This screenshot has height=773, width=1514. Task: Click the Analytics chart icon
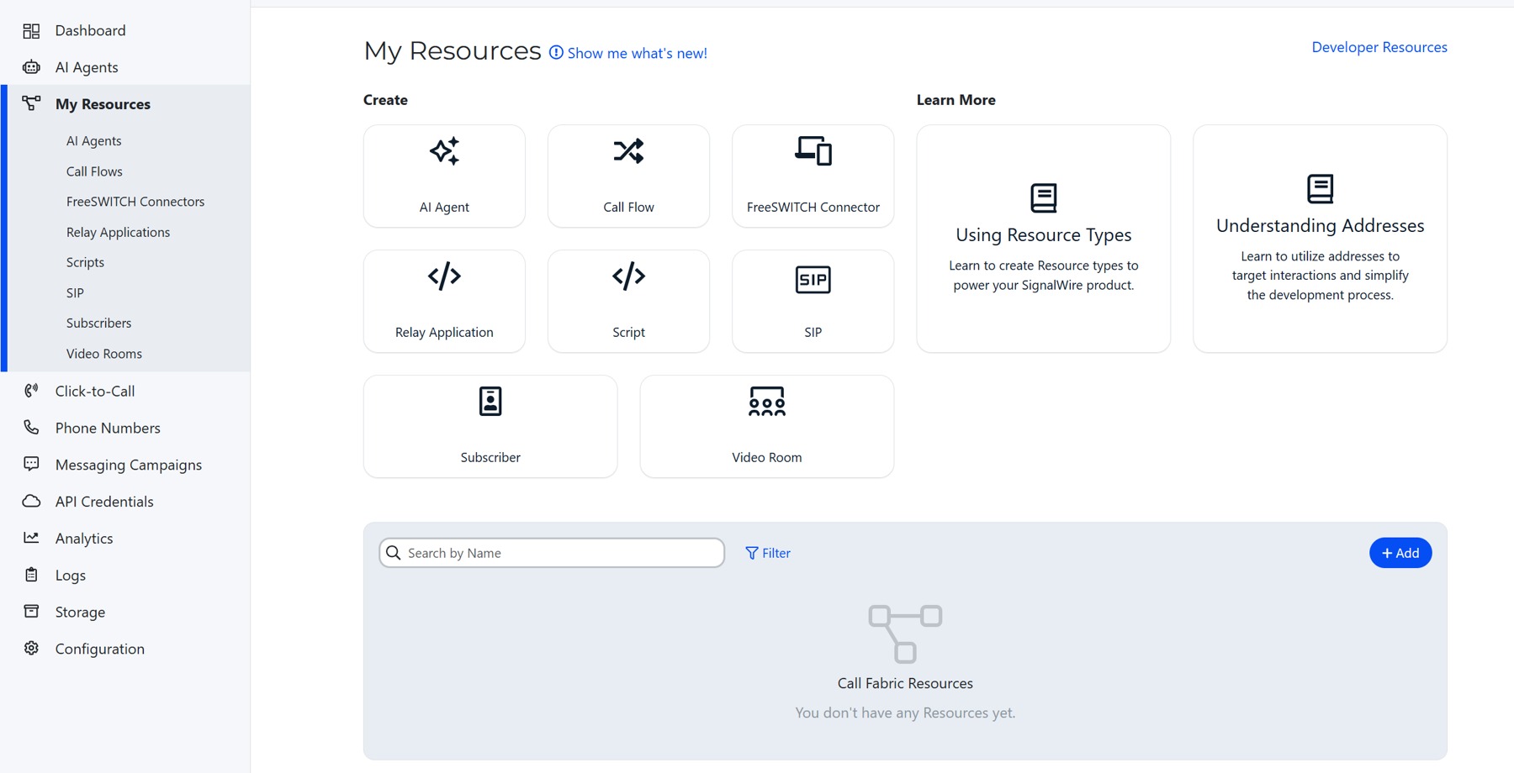click(x=31, y=538)
